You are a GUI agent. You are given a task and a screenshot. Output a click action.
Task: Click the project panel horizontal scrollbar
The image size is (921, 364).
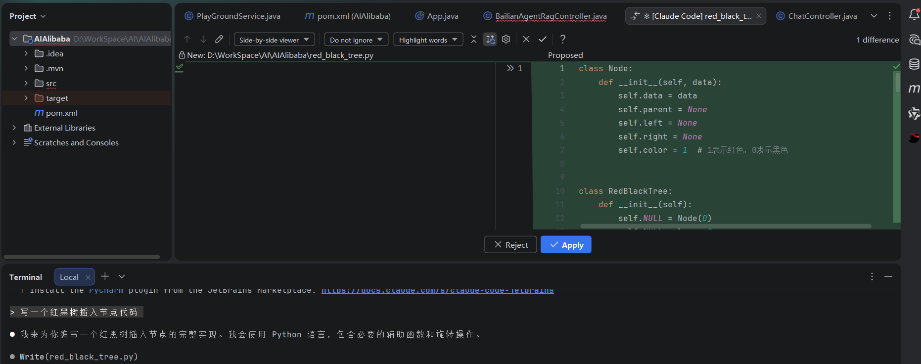(82, 257)
